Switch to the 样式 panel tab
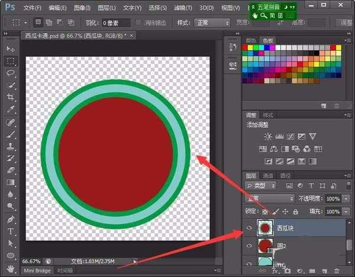The width and height of the screenshot is (355, 277). pyautogui.click(x=268, y=115)
